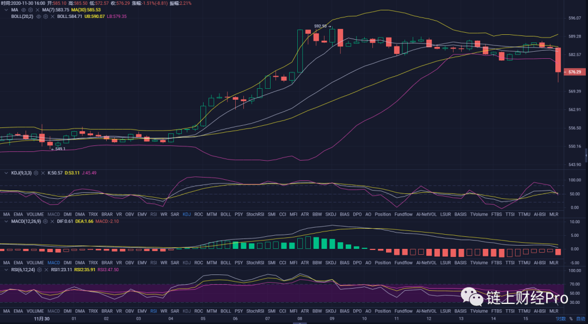Close the KDJ(9,3,3) panel
Screen dimensions: 588x324
tap(42, 173)
